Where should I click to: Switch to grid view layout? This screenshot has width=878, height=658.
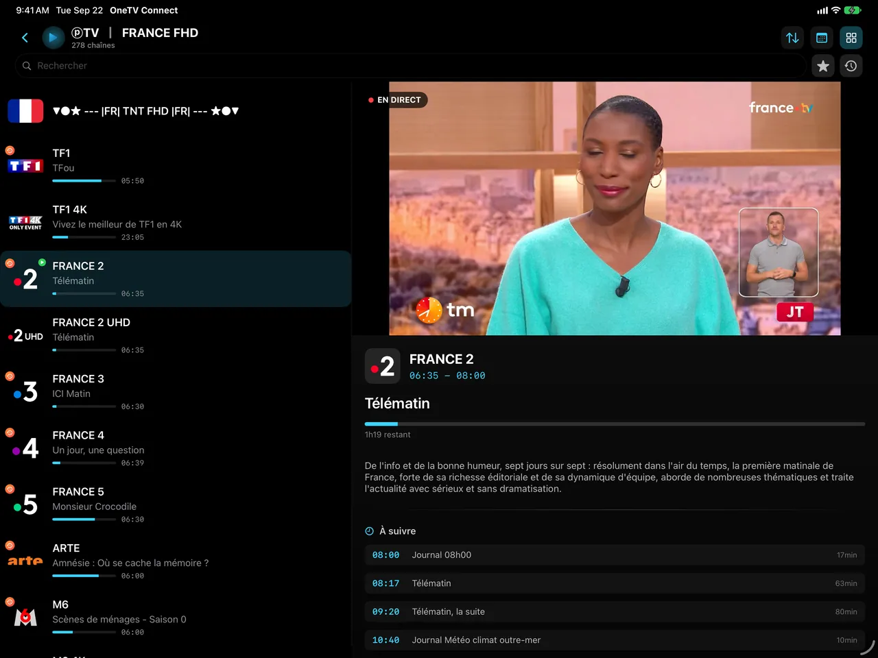pos(851,38)
